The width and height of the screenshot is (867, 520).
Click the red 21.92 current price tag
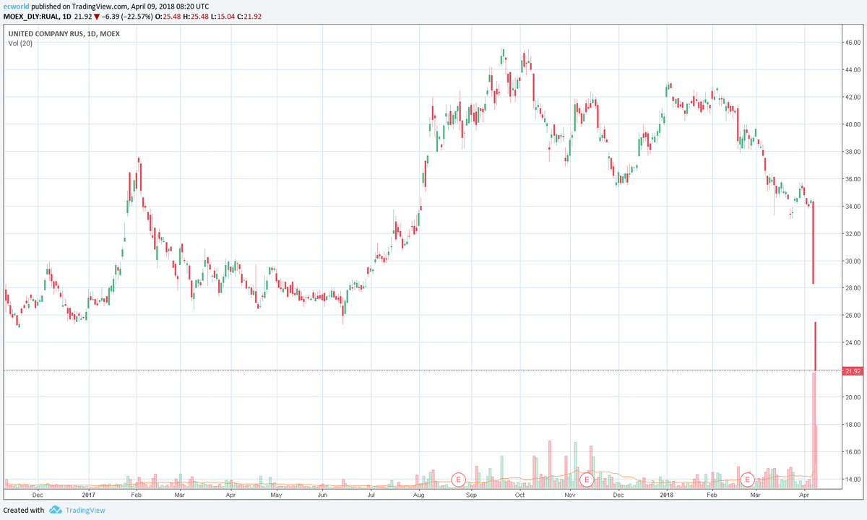click(x=853, y=371)
